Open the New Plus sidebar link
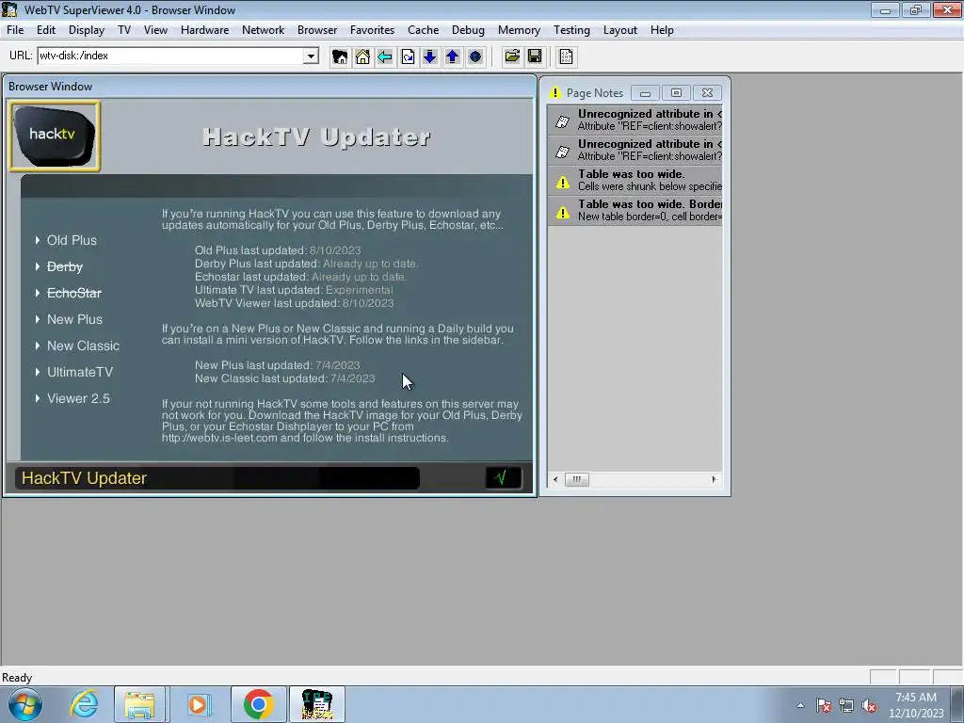This screenshot has width=964, height=723. point(75,320)
